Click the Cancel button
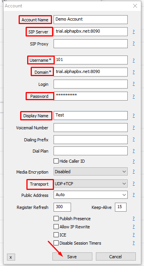 (x=116, y=257)
